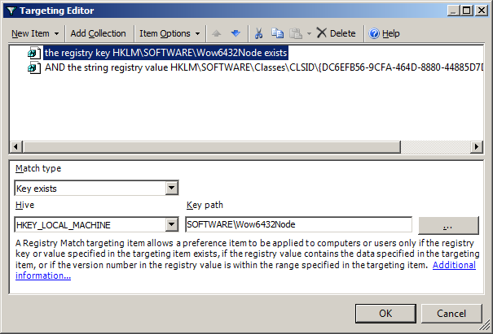The height and width of the screenshot is (334, 493).
Task: Click the horizontal scrollbar right arrow
Action: (x=477, y=147)
